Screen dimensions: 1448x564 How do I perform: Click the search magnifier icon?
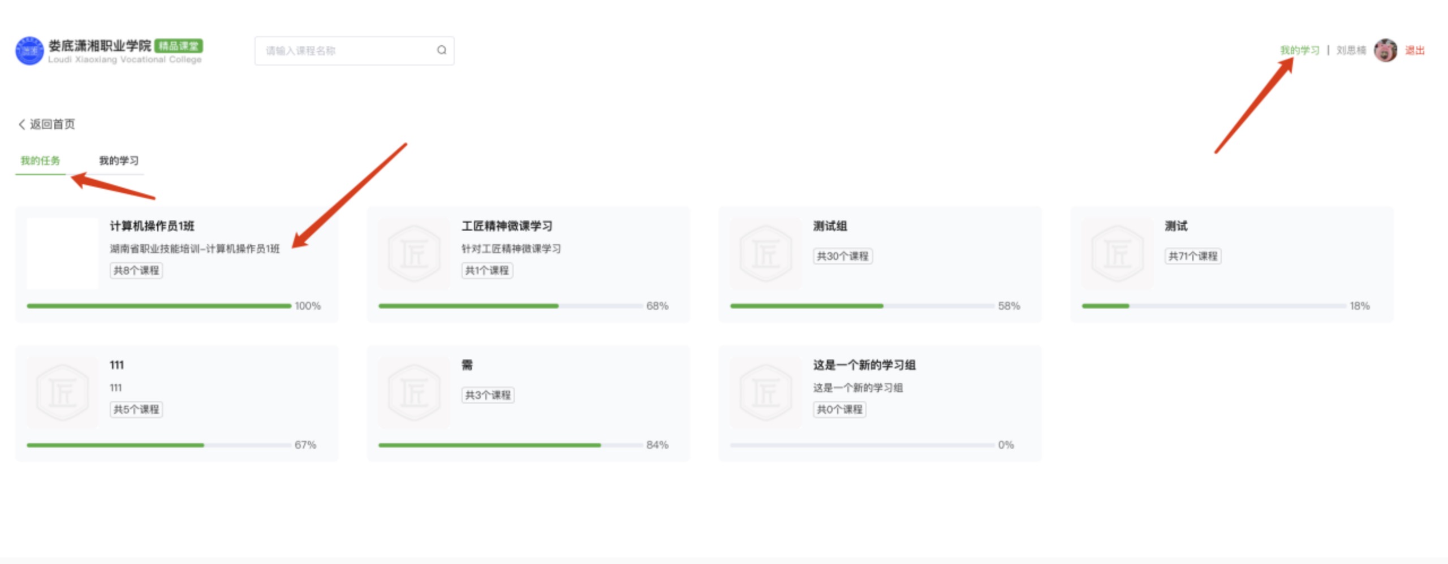pyautogui.click(x=441, y=50)
